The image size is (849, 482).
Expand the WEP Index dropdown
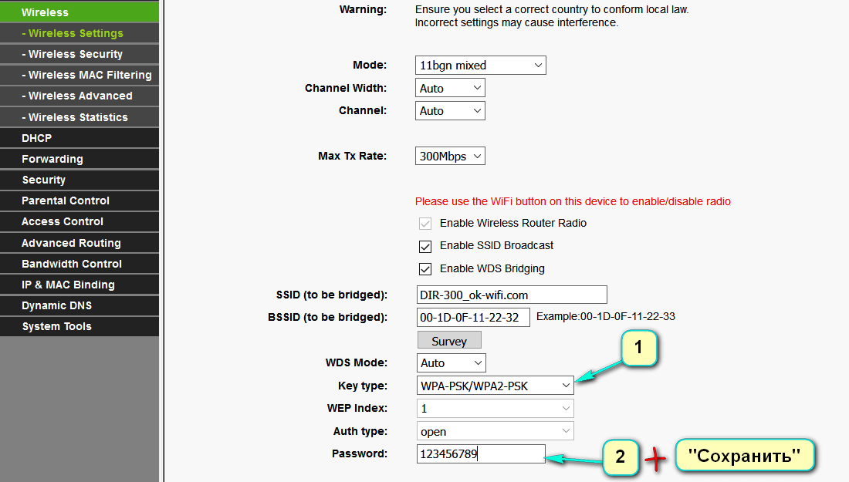click(495, 409)
